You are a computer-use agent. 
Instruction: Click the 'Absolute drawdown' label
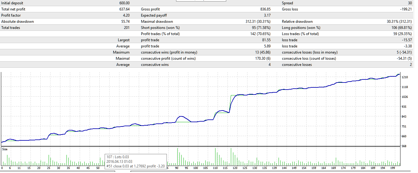[18, 22]
